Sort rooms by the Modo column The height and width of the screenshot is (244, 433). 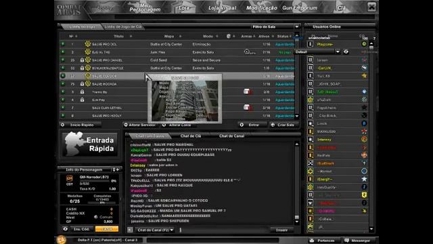(x=208, y=36)
